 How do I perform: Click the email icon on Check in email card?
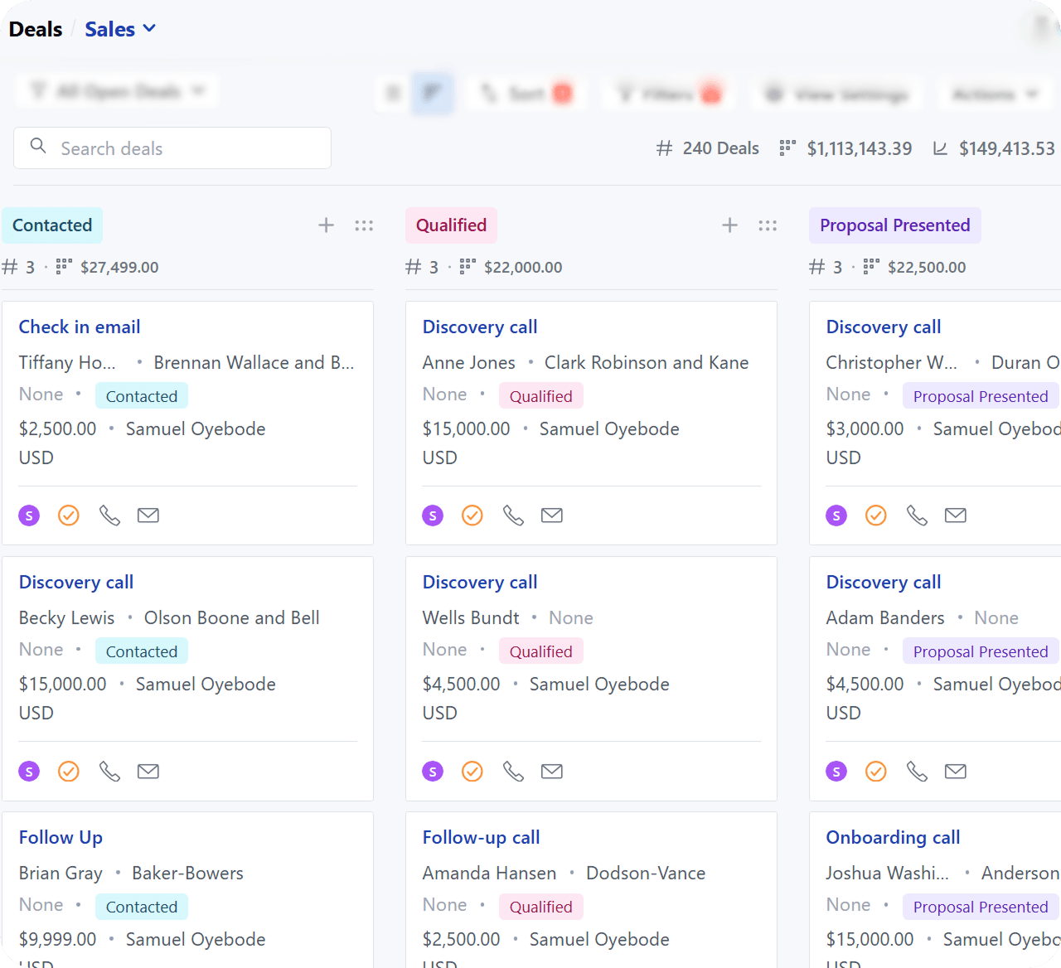(x=148, y=515)
